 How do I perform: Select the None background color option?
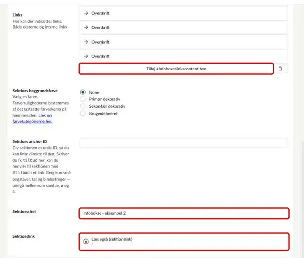coord(83,92)
